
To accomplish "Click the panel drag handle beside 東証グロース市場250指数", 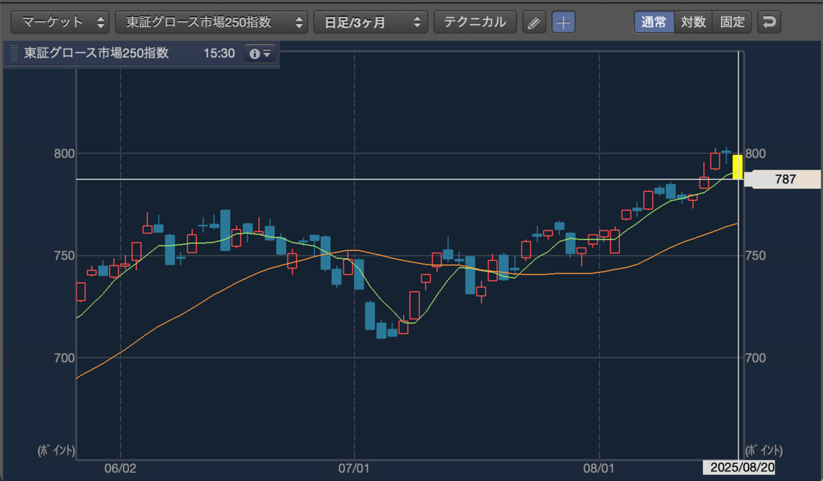I will [14, 54].
